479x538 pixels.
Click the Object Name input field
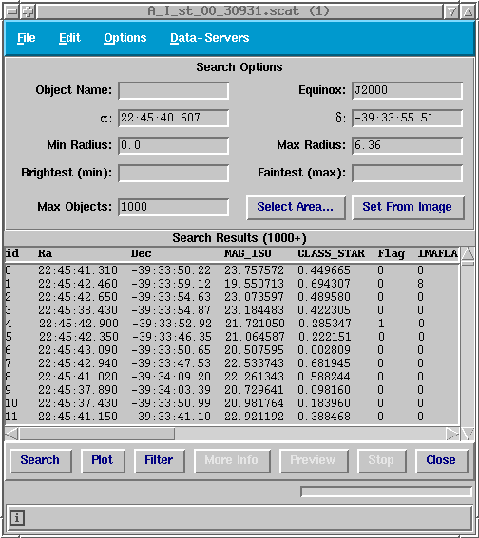(173, 90)
